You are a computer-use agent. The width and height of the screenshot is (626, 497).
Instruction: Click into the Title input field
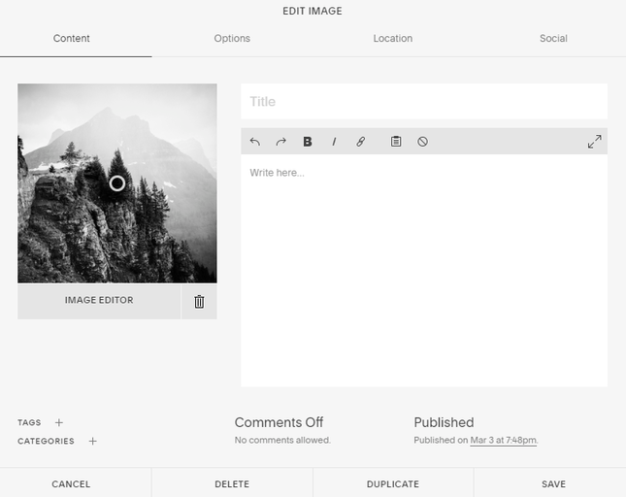(x=423, y=102)
